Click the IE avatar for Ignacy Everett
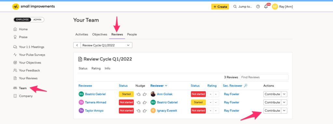The width and height of the screenshot is (333, 124). 153,111
